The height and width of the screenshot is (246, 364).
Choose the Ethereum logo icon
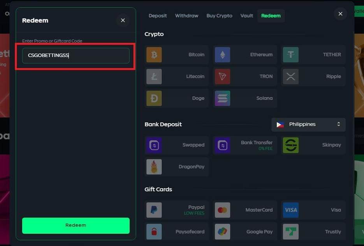[222, 55]
